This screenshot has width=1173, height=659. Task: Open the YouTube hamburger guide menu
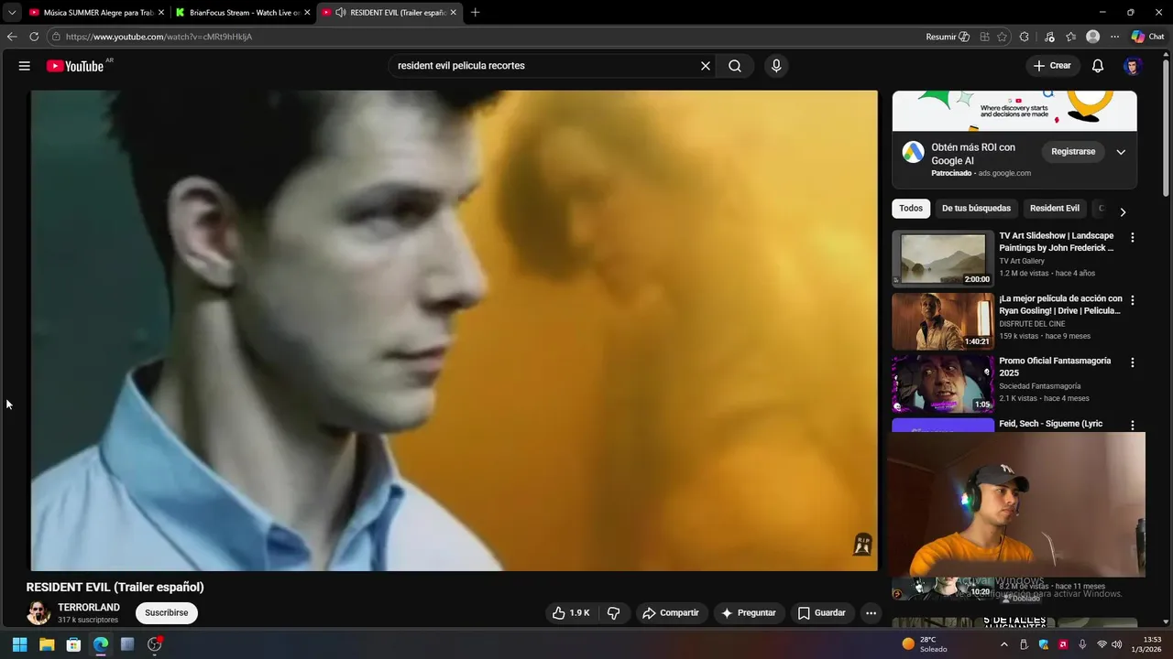[x=25, y=66]
